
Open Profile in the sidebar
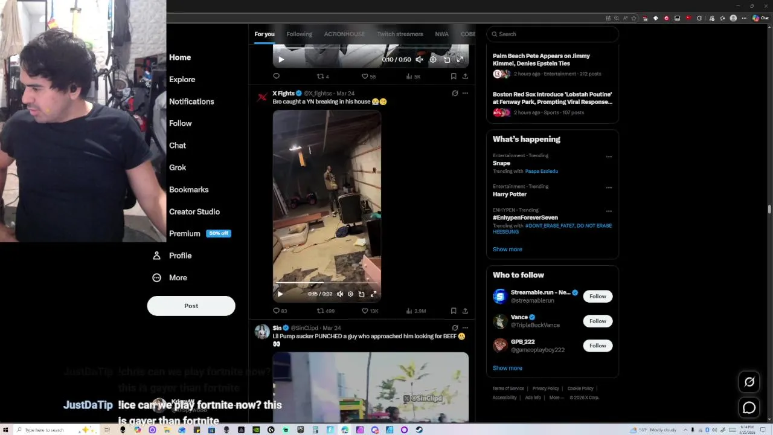[x=172, y=256]
